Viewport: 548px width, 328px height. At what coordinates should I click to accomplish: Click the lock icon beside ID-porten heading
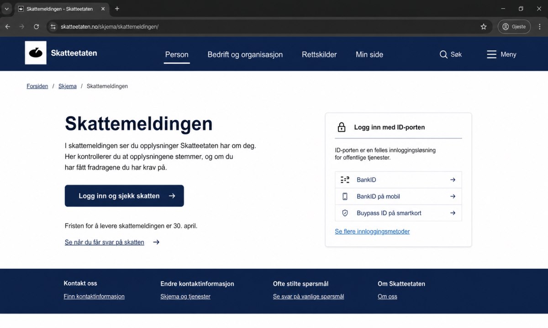tap(341, 127)
